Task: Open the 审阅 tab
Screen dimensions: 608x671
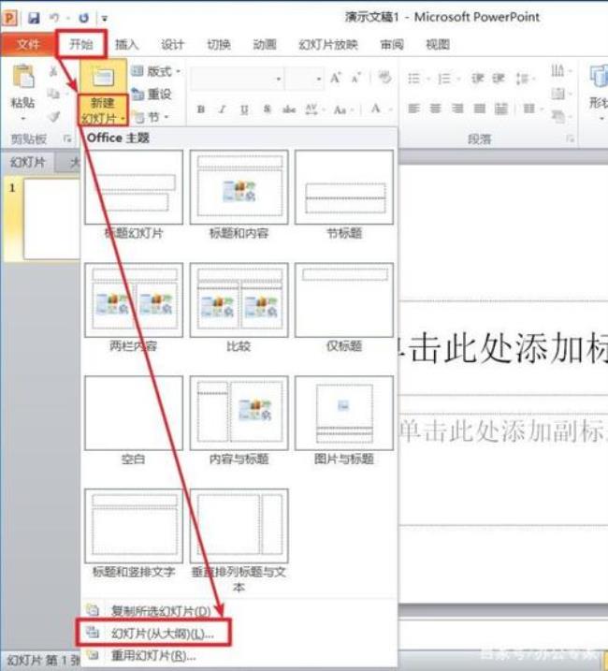Action: click(392, 45)
